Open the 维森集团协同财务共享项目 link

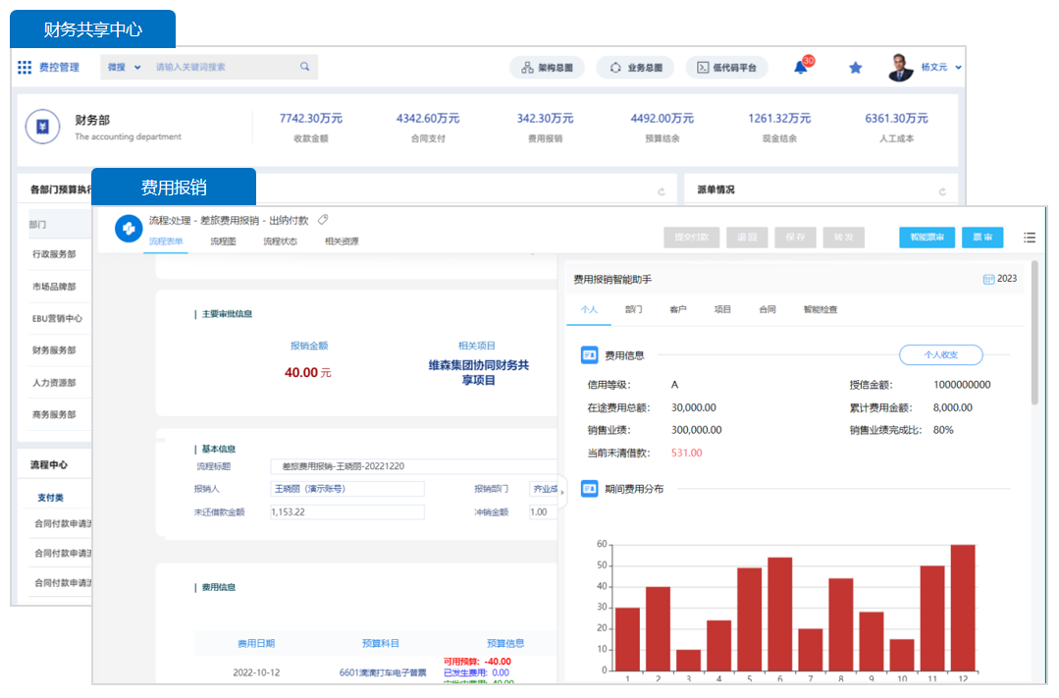(478, 372)
